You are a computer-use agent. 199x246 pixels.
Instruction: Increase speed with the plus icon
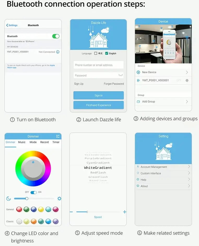click(x=125, y=212)
